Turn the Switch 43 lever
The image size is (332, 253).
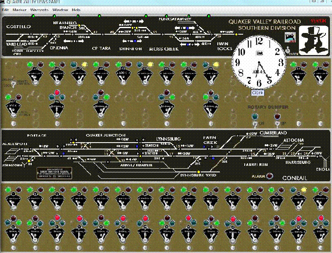pyautogui.click(x=35, y=76)
